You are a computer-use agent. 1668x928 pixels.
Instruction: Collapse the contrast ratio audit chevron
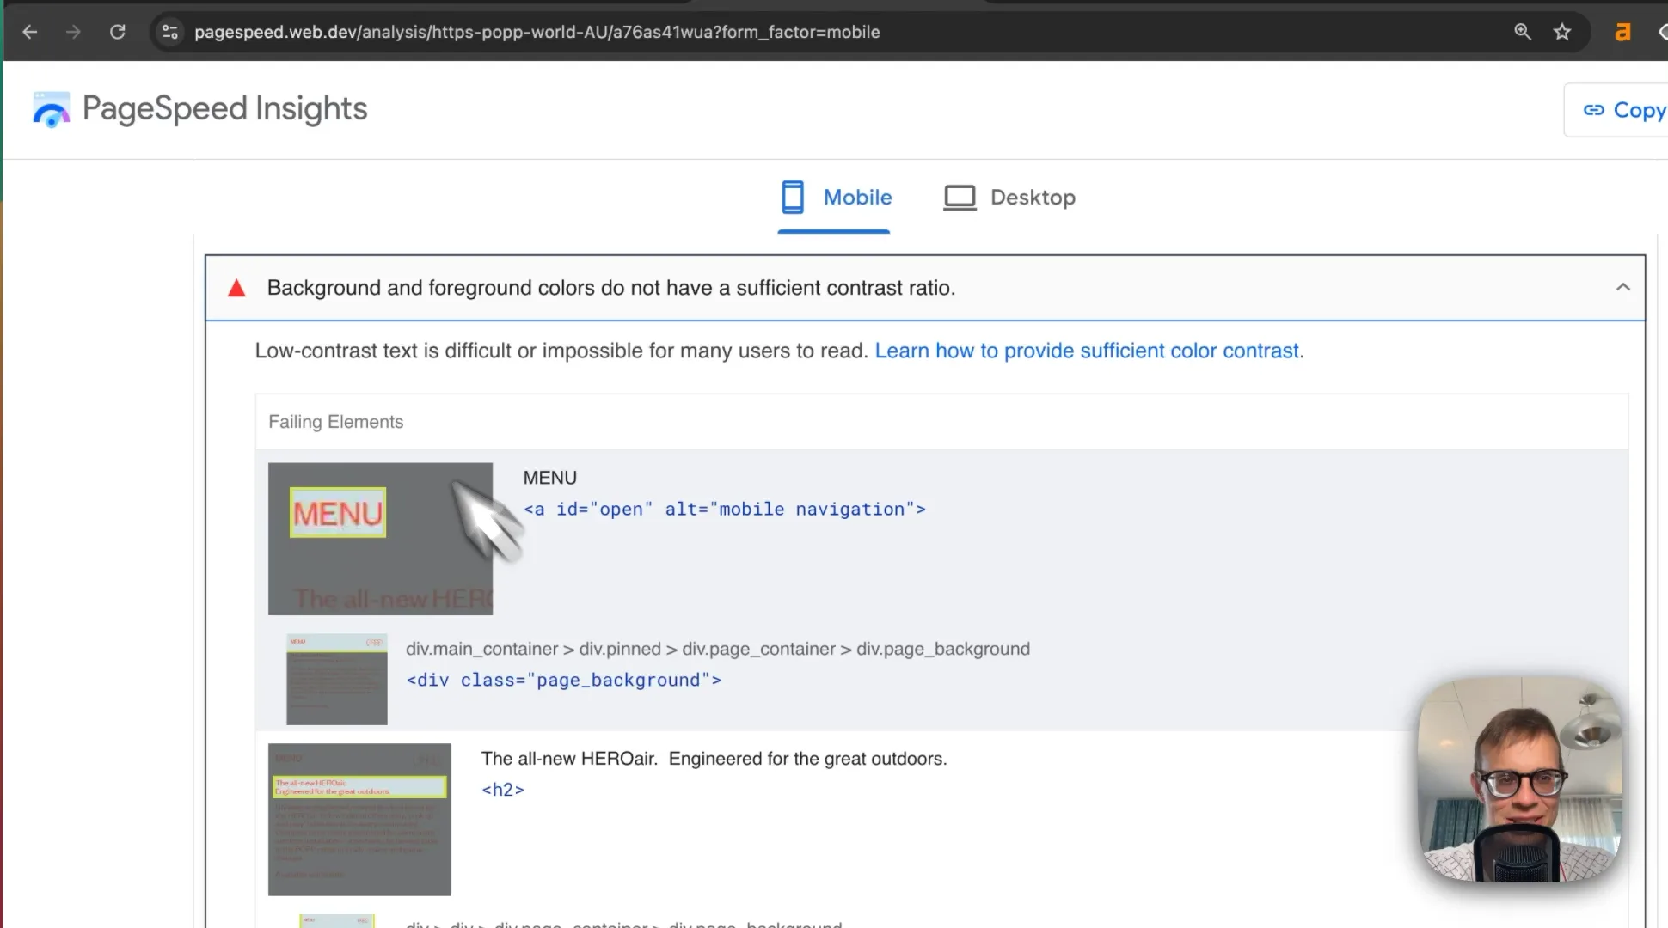[1622, 287]
